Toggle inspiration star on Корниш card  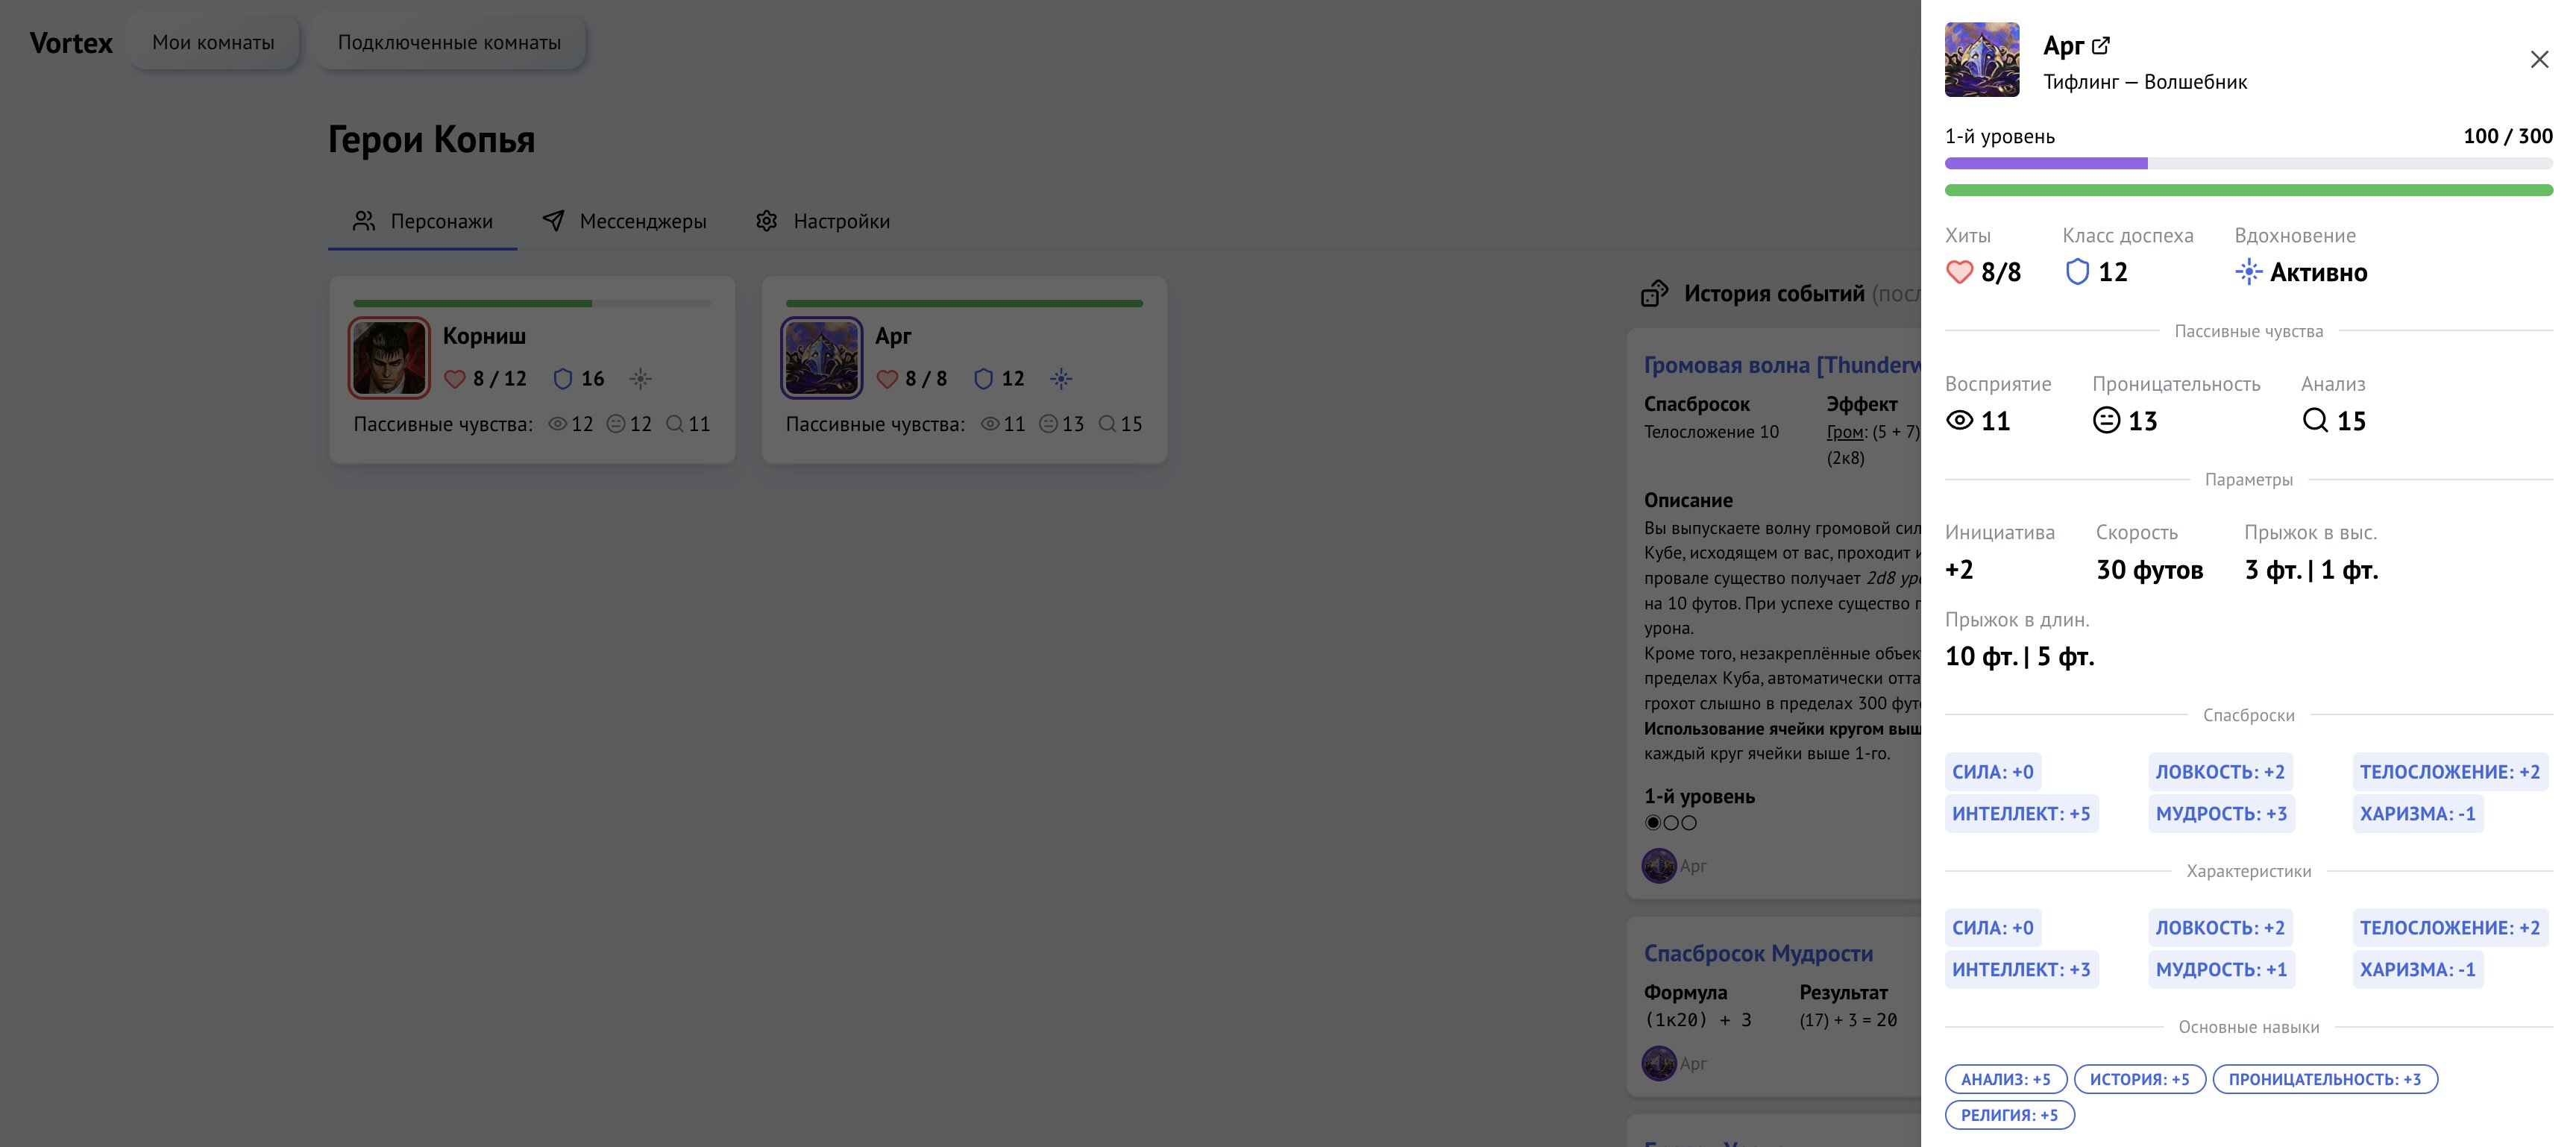pyautogui.click(x=641, y=378)
